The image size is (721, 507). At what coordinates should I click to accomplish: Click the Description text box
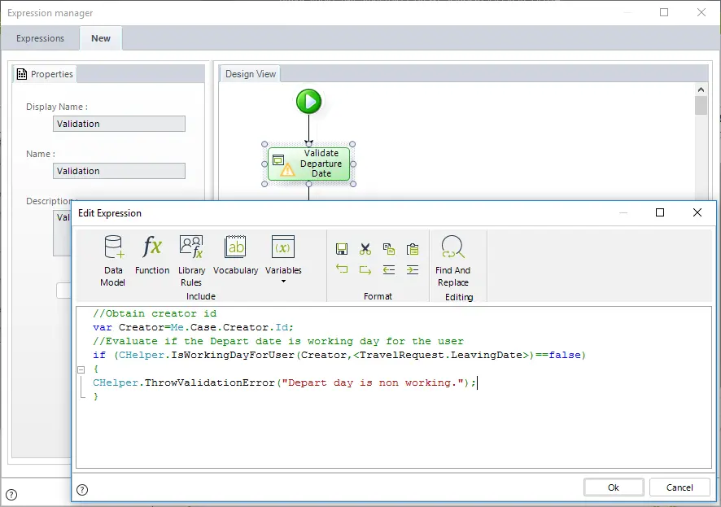pyautogui.click(x=63, y=233)
